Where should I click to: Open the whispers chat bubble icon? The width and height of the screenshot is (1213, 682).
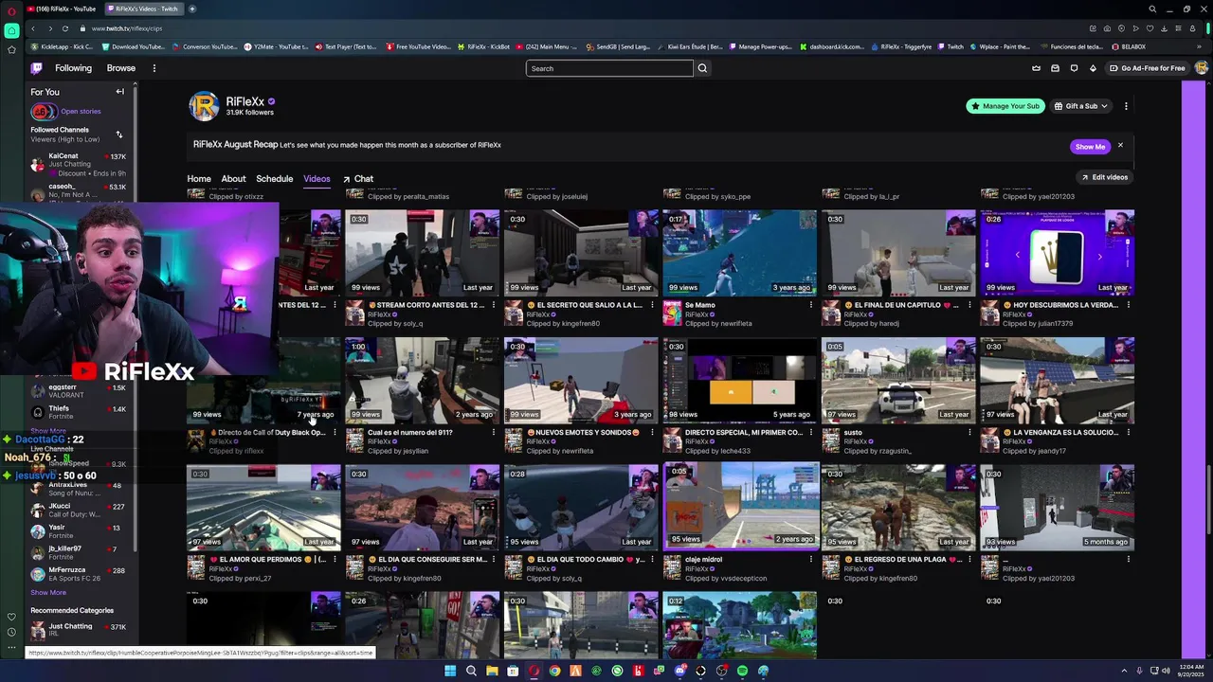[x=1074, y=68]
